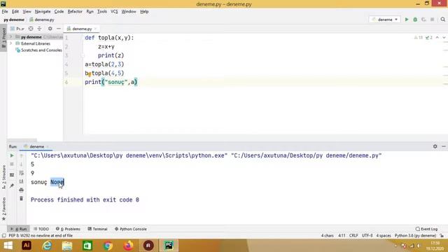Close the deneme.py editor tab
The width and height of the screenshot is (448, 252).
click(x=95, y=29)
